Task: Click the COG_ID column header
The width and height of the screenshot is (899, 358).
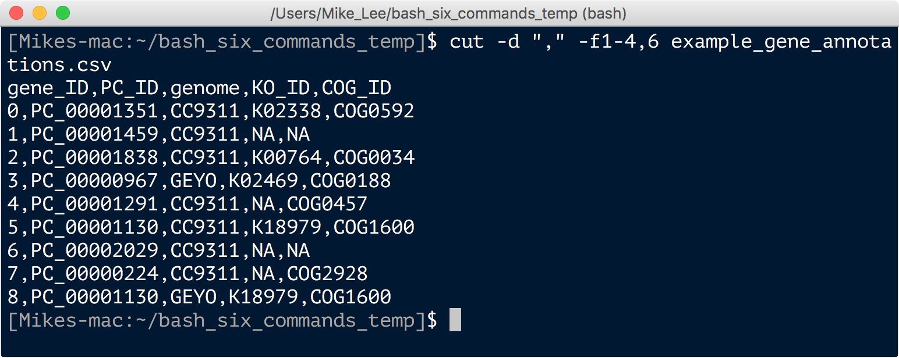Action: (356, 88)
